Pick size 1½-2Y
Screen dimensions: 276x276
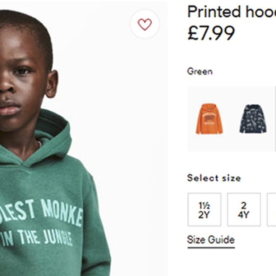click(204, 210)
